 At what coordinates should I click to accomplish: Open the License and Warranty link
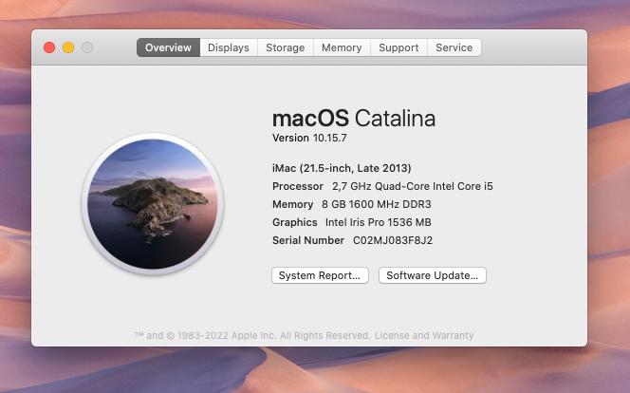424,335
